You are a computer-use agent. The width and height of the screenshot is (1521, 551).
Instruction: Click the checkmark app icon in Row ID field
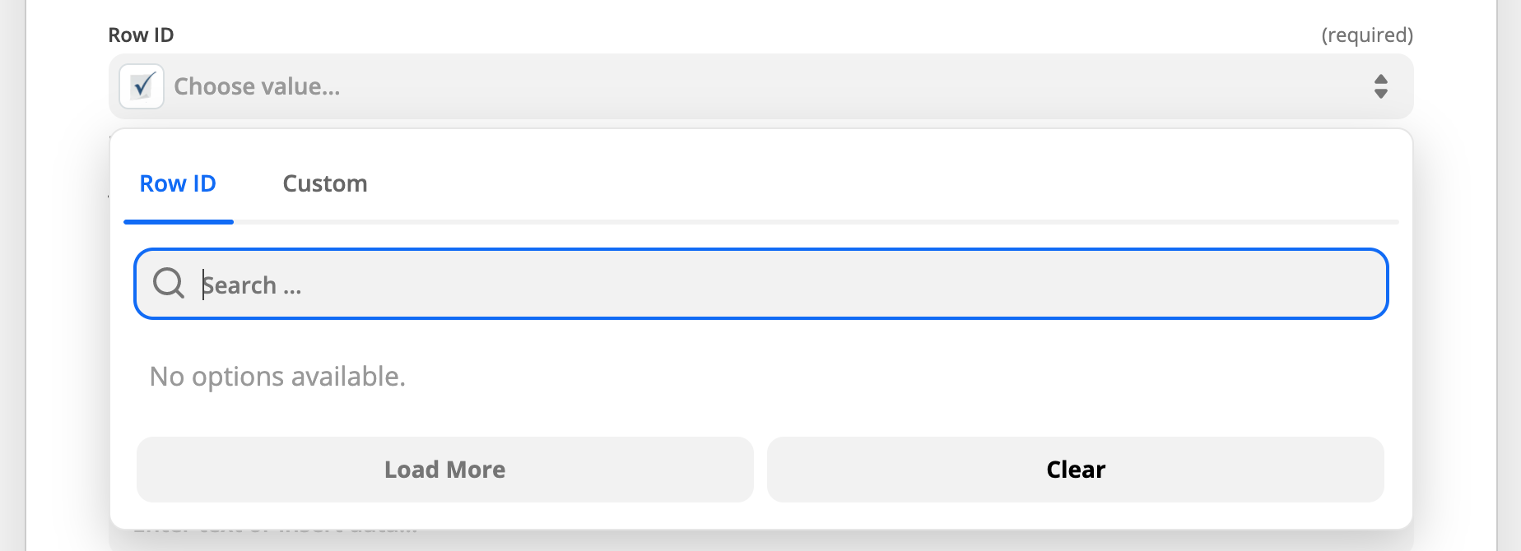pyautogui.click(x=142, y=86)
